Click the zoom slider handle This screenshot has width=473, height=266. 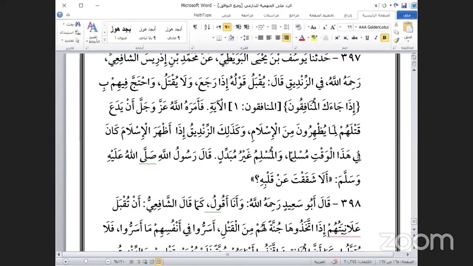tap(86, 262)
